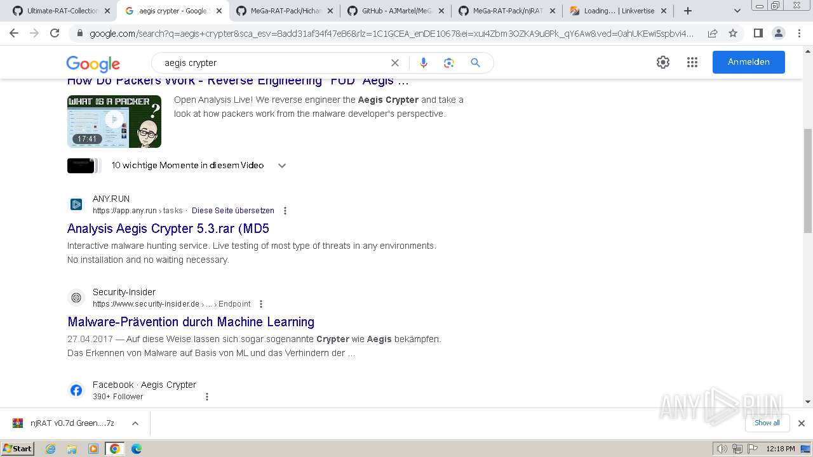The width and height of the screenshot is (813, 457).
Task: View site information lock icon
Action: pos(80,34)
